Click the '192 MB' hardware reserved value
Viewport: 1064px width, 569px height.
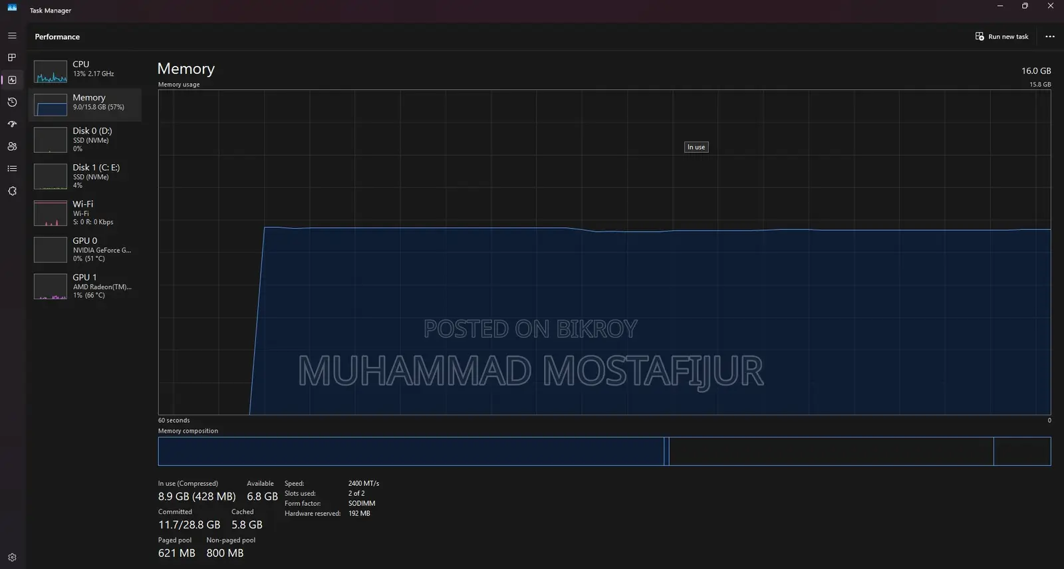pos(359,513)
